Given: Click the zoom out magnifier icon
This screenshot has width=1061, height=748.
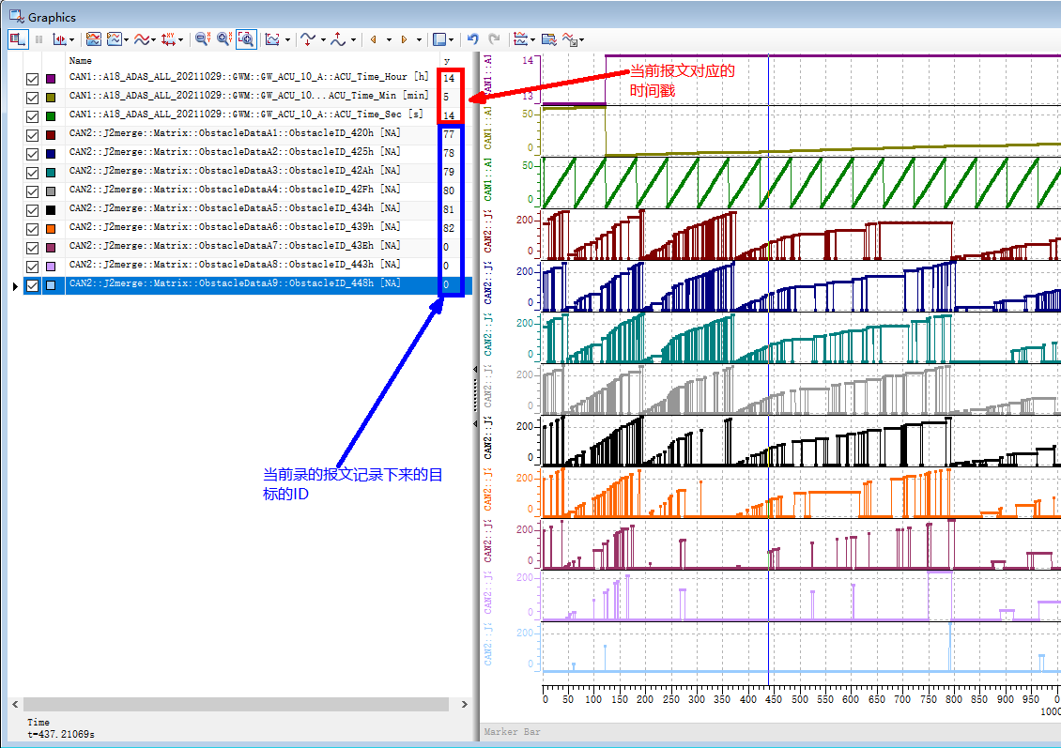Looking at the screenshot, I should click(201, 39).
